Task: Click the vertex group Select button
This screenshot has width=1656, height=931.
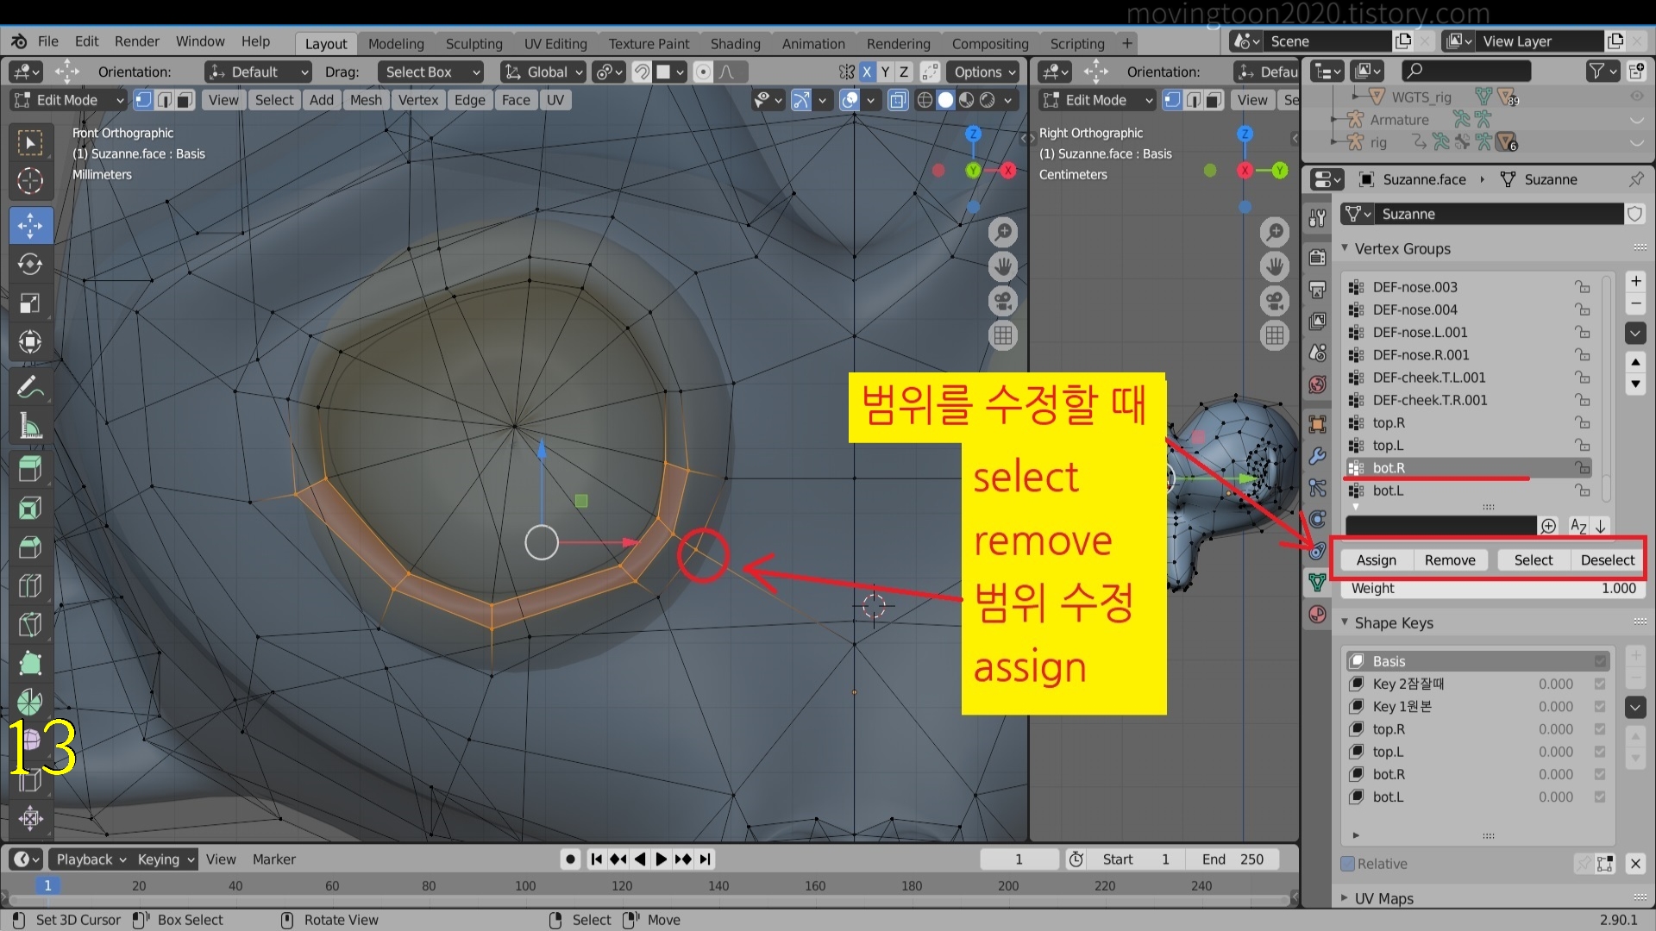Action: (x=1534, y=560)
